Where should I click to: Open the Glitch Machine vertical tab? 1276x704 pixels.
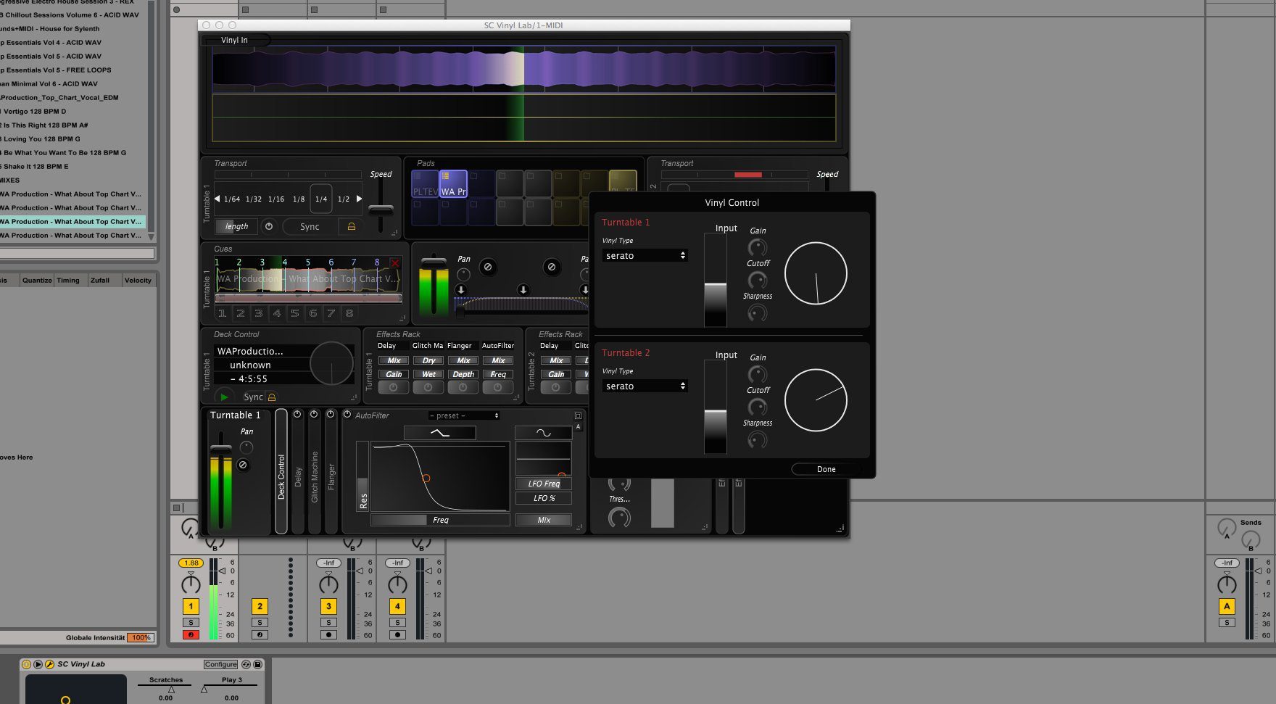[315, 475]
